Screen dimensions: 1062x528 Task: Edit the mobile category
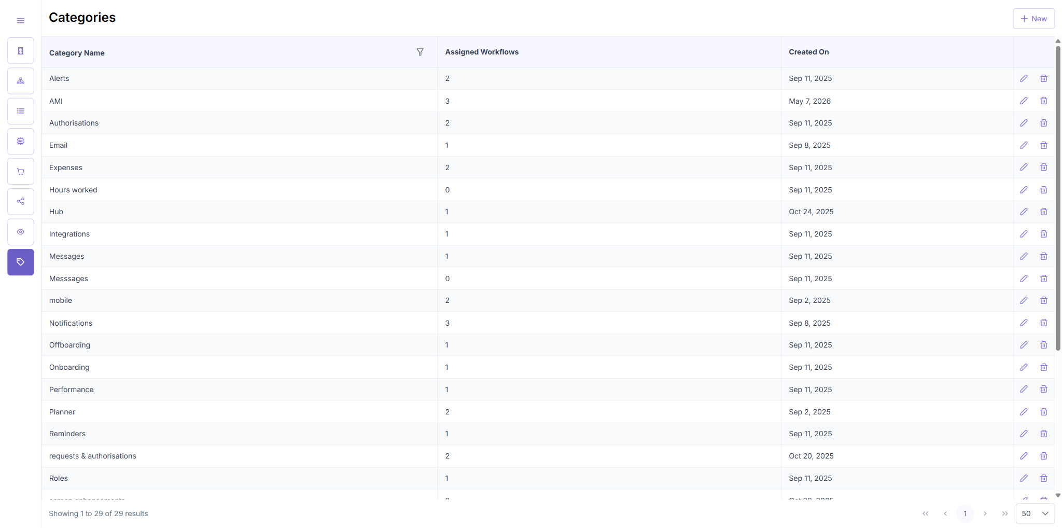[x=1024, y=300]
